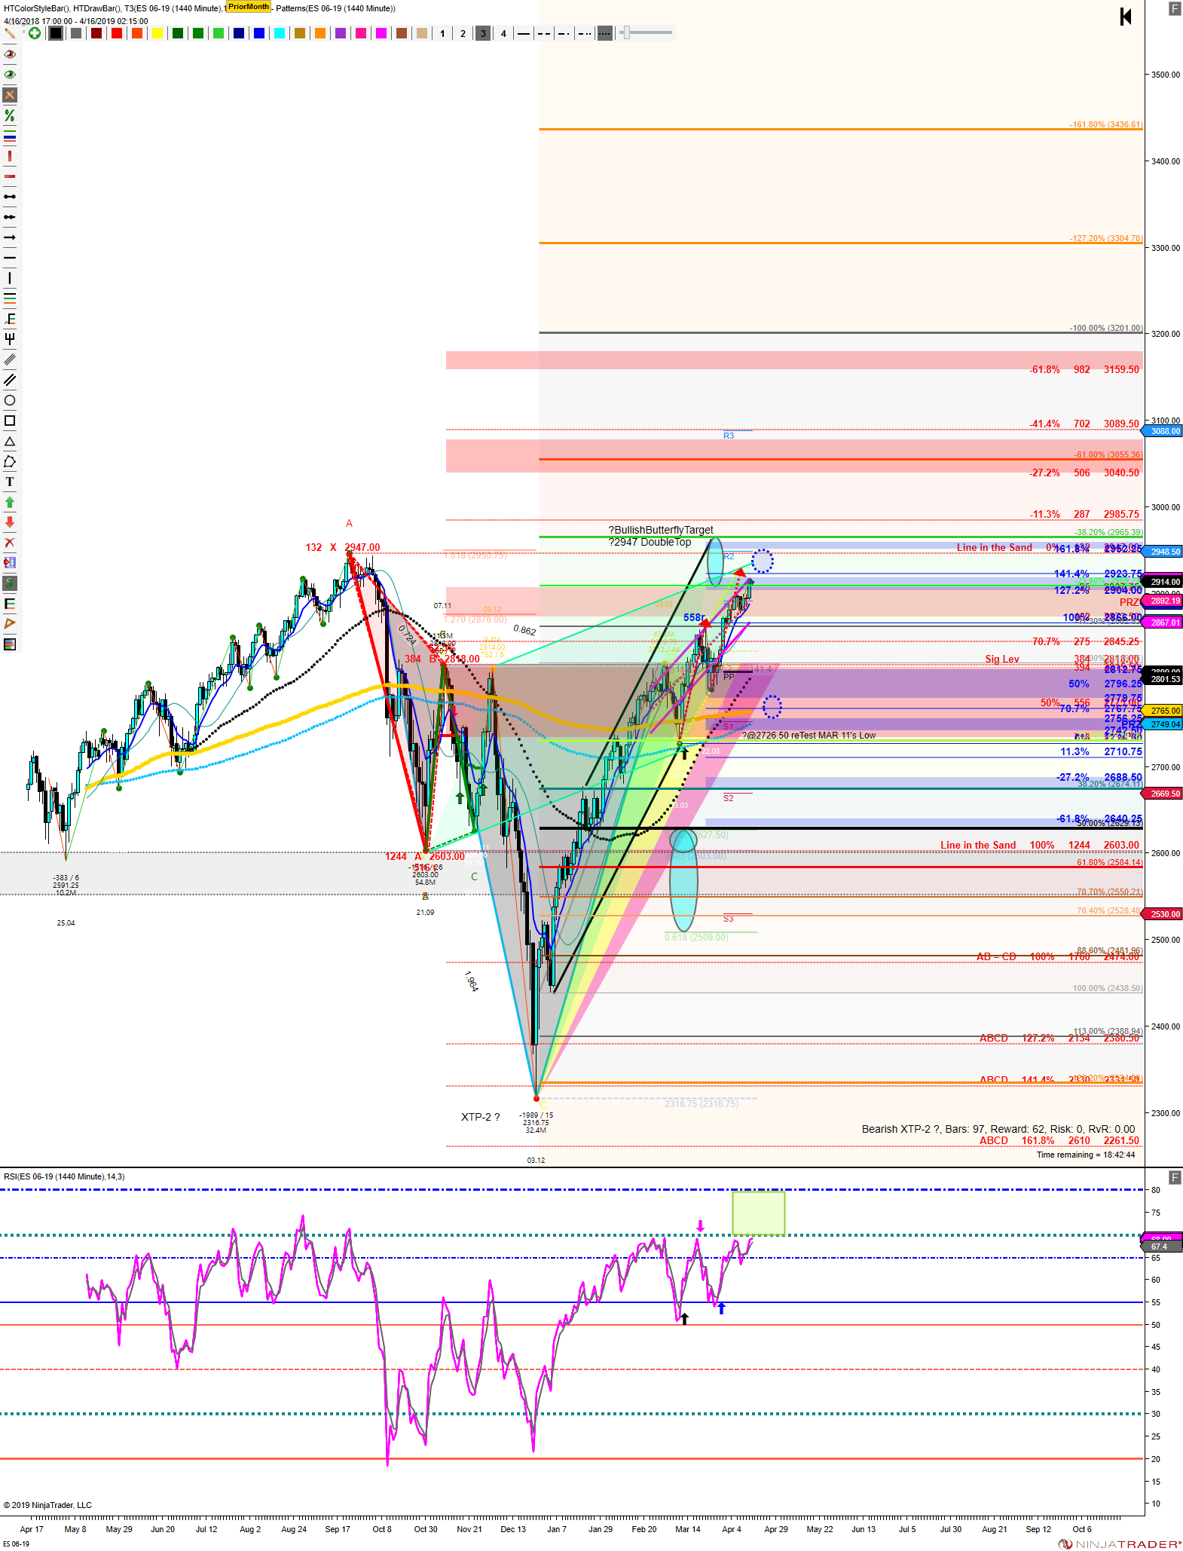Select the polygon drawing tool
This screenshot has width=1183, height=1551.
pyautogui.click(x=10, y=461)
